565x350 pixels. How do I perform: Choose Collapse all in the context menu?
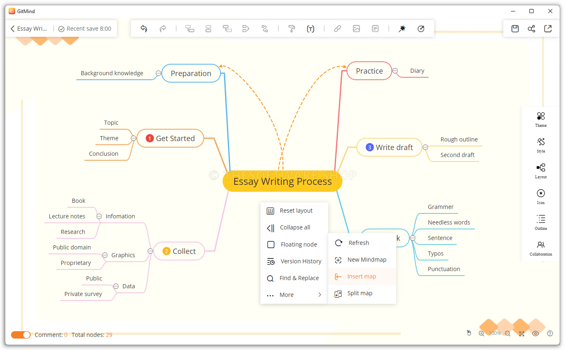click(294, 227)
